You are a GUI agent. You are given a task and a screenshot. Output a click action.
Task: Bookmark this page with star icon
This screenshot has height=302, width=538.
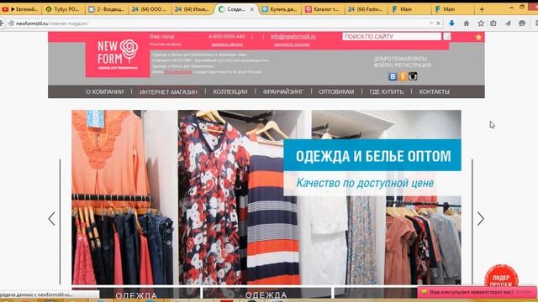click(x=481, y=23)
